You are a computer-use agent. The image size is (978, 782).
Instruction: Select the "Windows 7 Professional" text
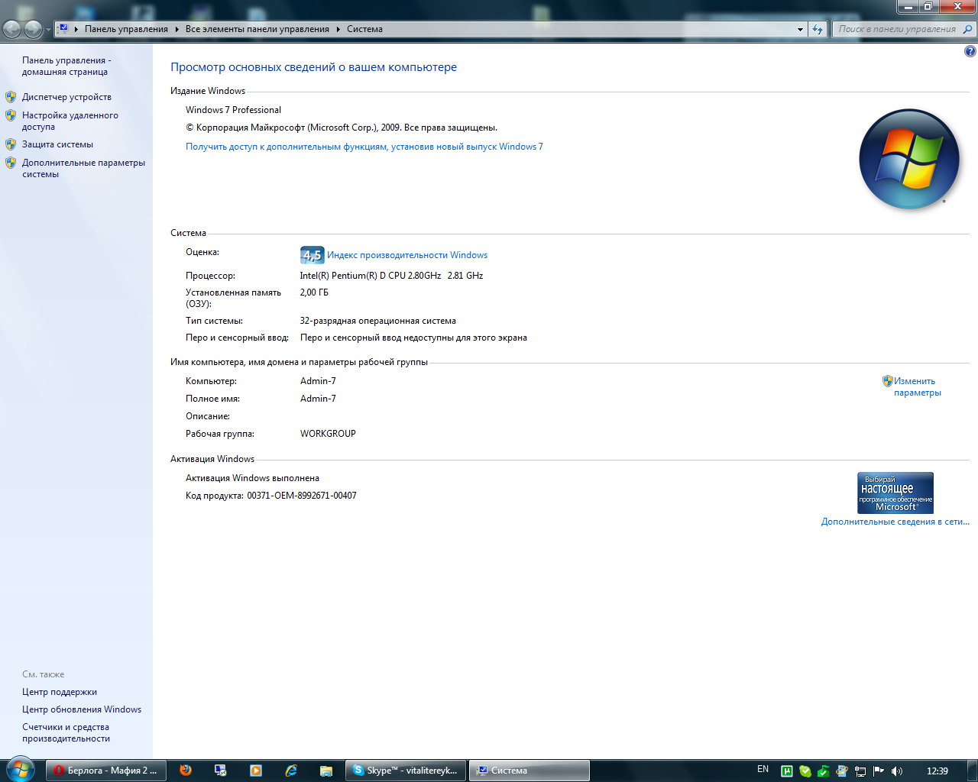(x=233, y=110)
